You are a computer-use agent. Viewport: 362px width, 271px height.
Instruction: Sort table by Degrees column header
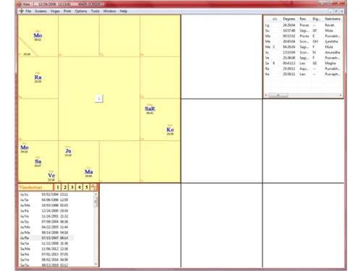tap(289, 19)
